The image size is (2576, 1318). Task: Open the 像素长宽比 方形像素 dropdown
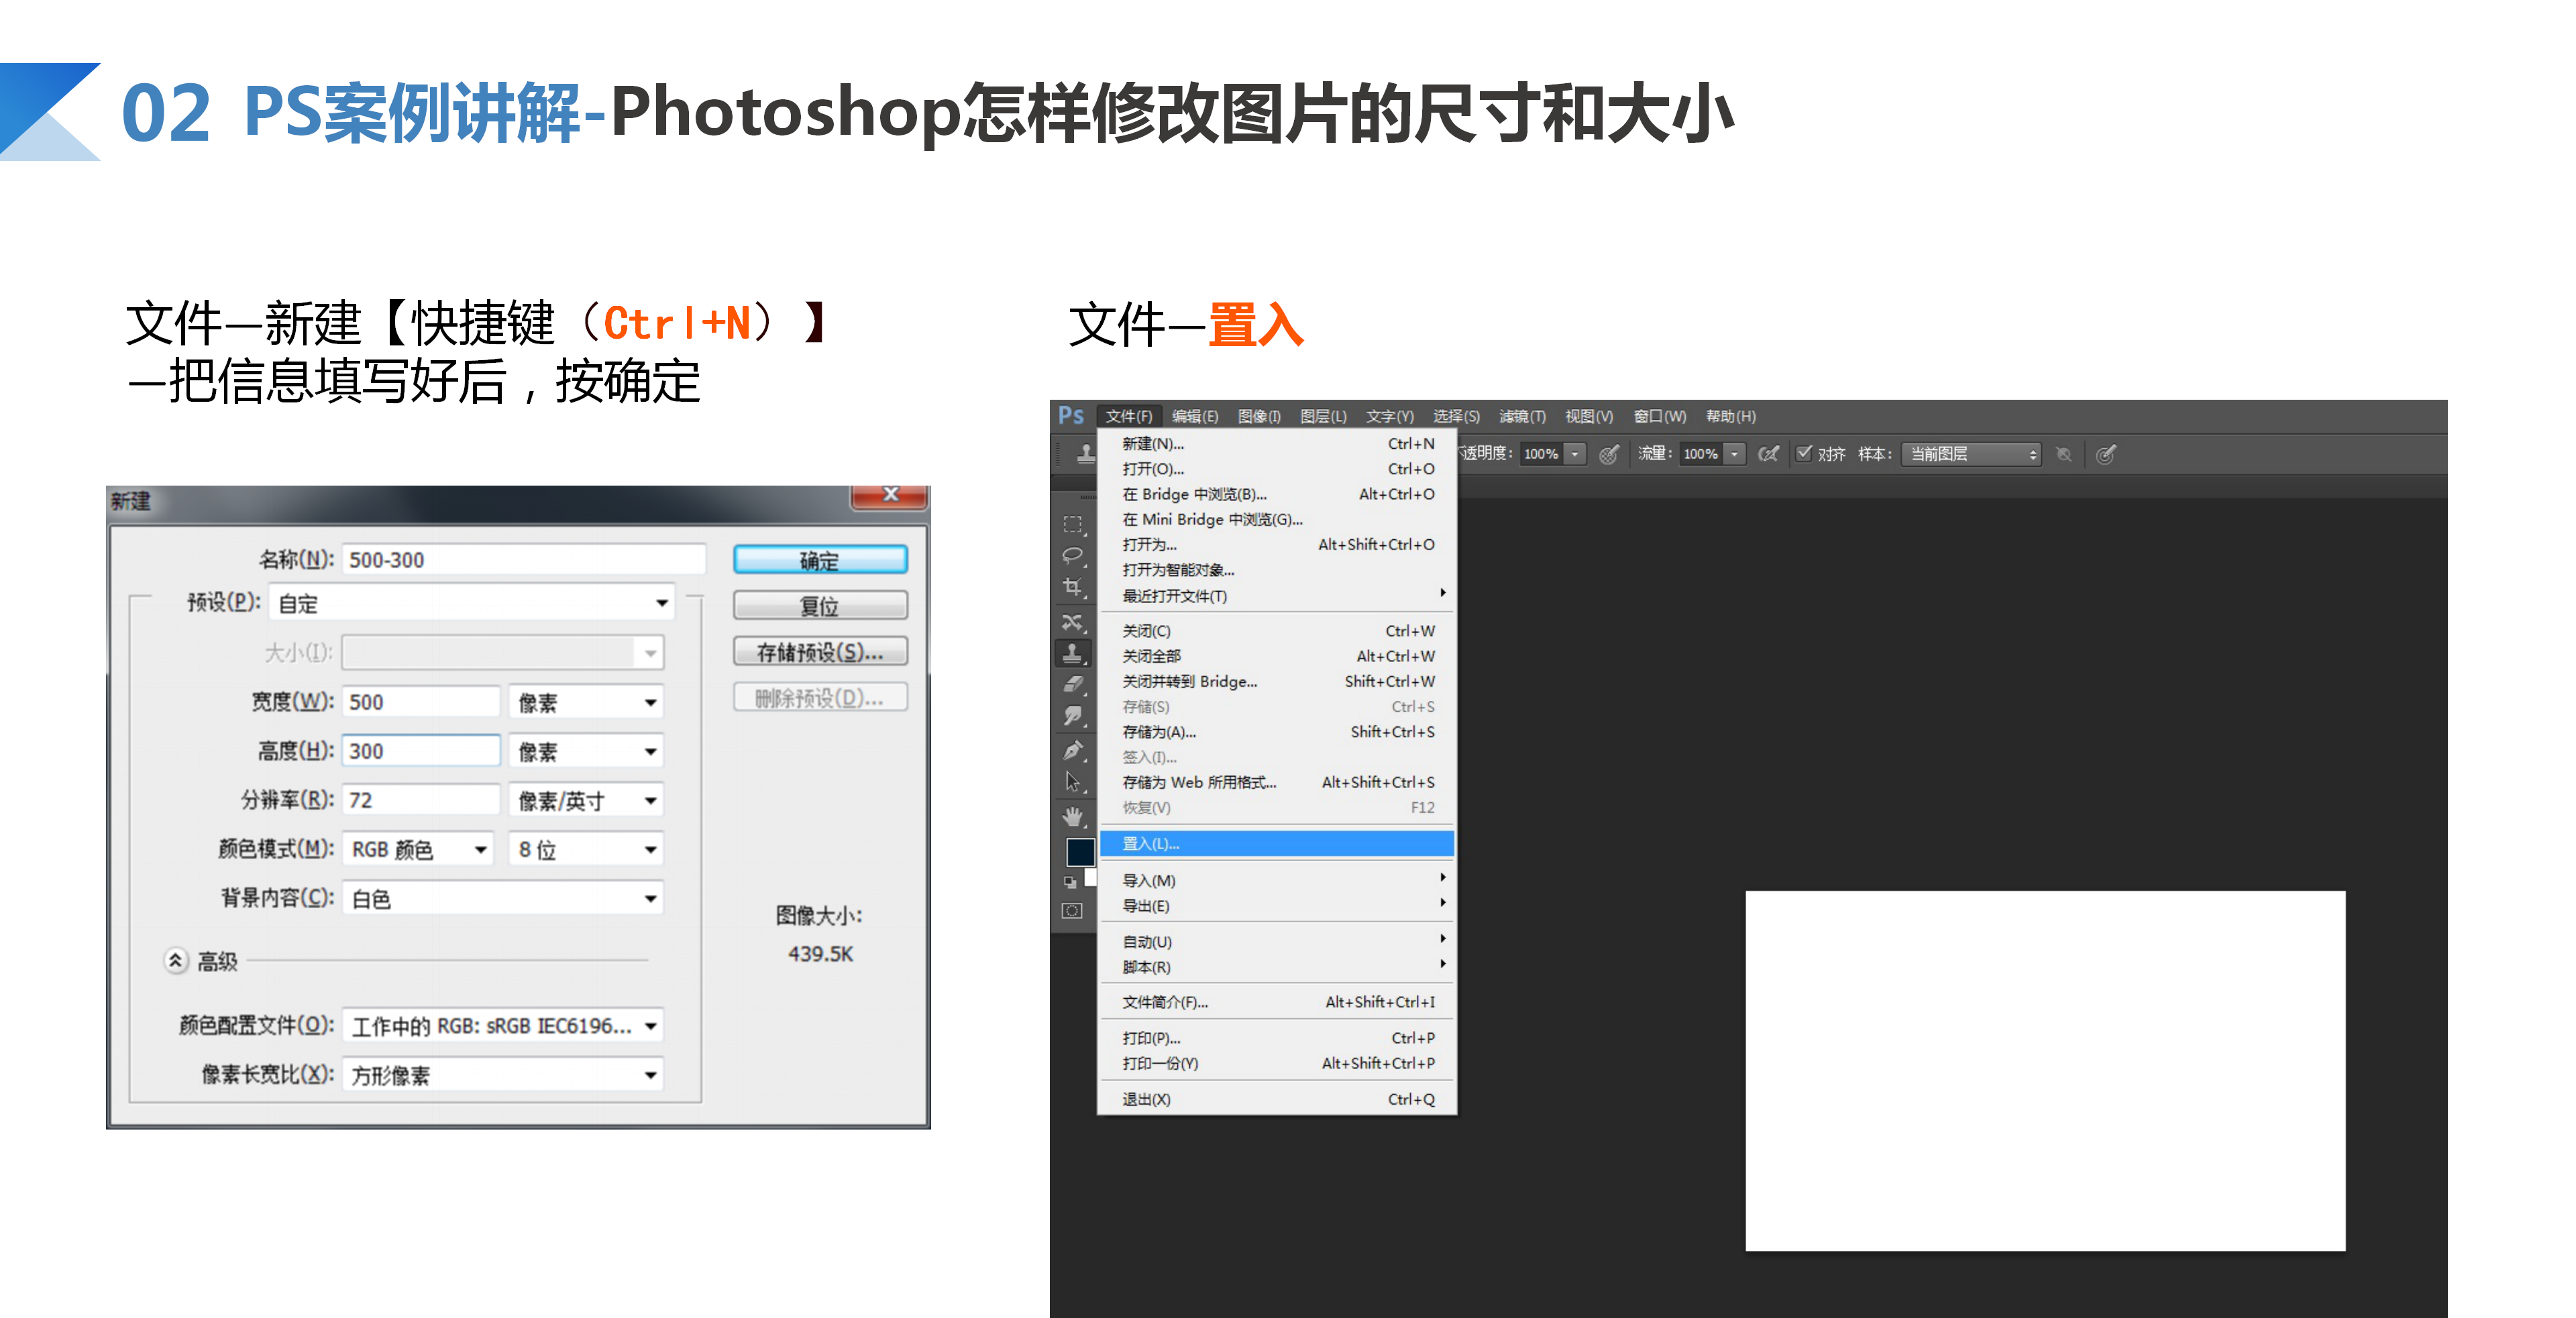click(x=503, y=1075)
